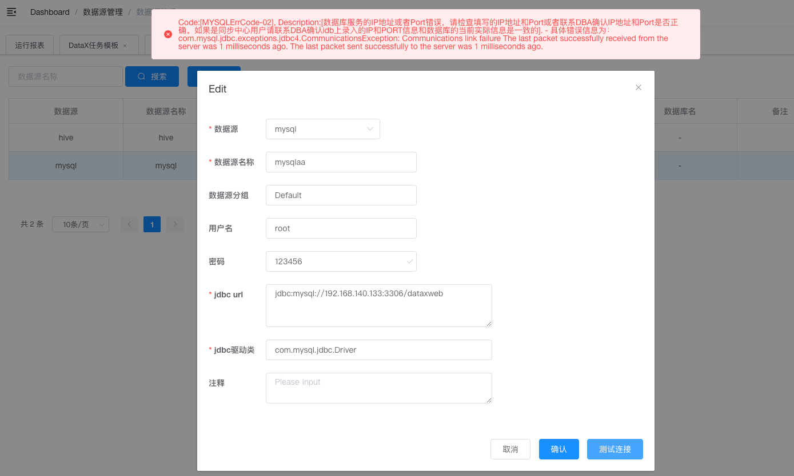Select page 1 in pagination
Image resolution: width=794 pixels, height=476 pixels.
click(x=152, y=224)
